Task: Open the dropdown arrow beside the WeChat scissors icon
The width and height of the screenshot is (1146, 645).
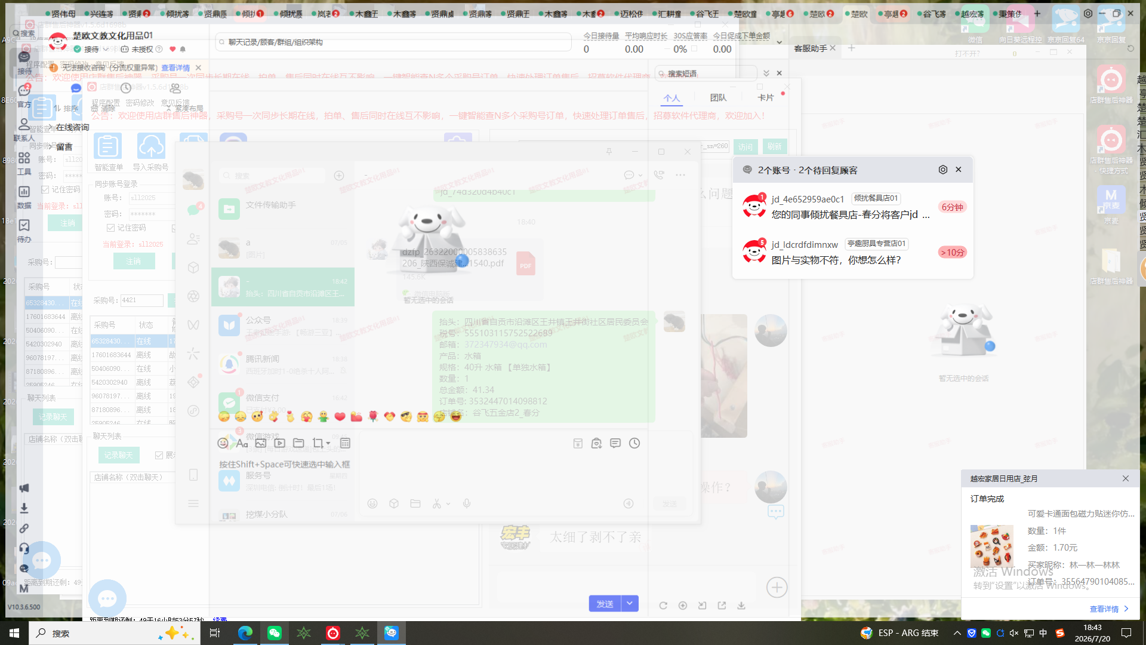Action: 448,504
